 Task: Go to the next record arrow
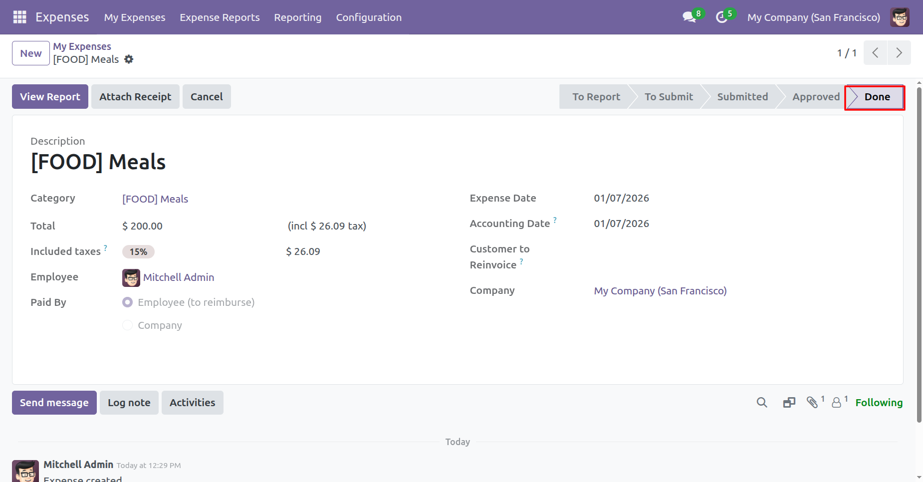coord(899,53)
